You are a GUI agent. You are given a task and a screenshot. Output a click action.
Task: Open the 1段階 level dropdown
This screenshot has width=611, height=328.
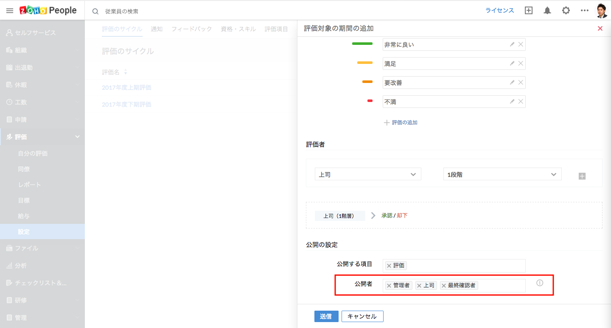point(502,174)
